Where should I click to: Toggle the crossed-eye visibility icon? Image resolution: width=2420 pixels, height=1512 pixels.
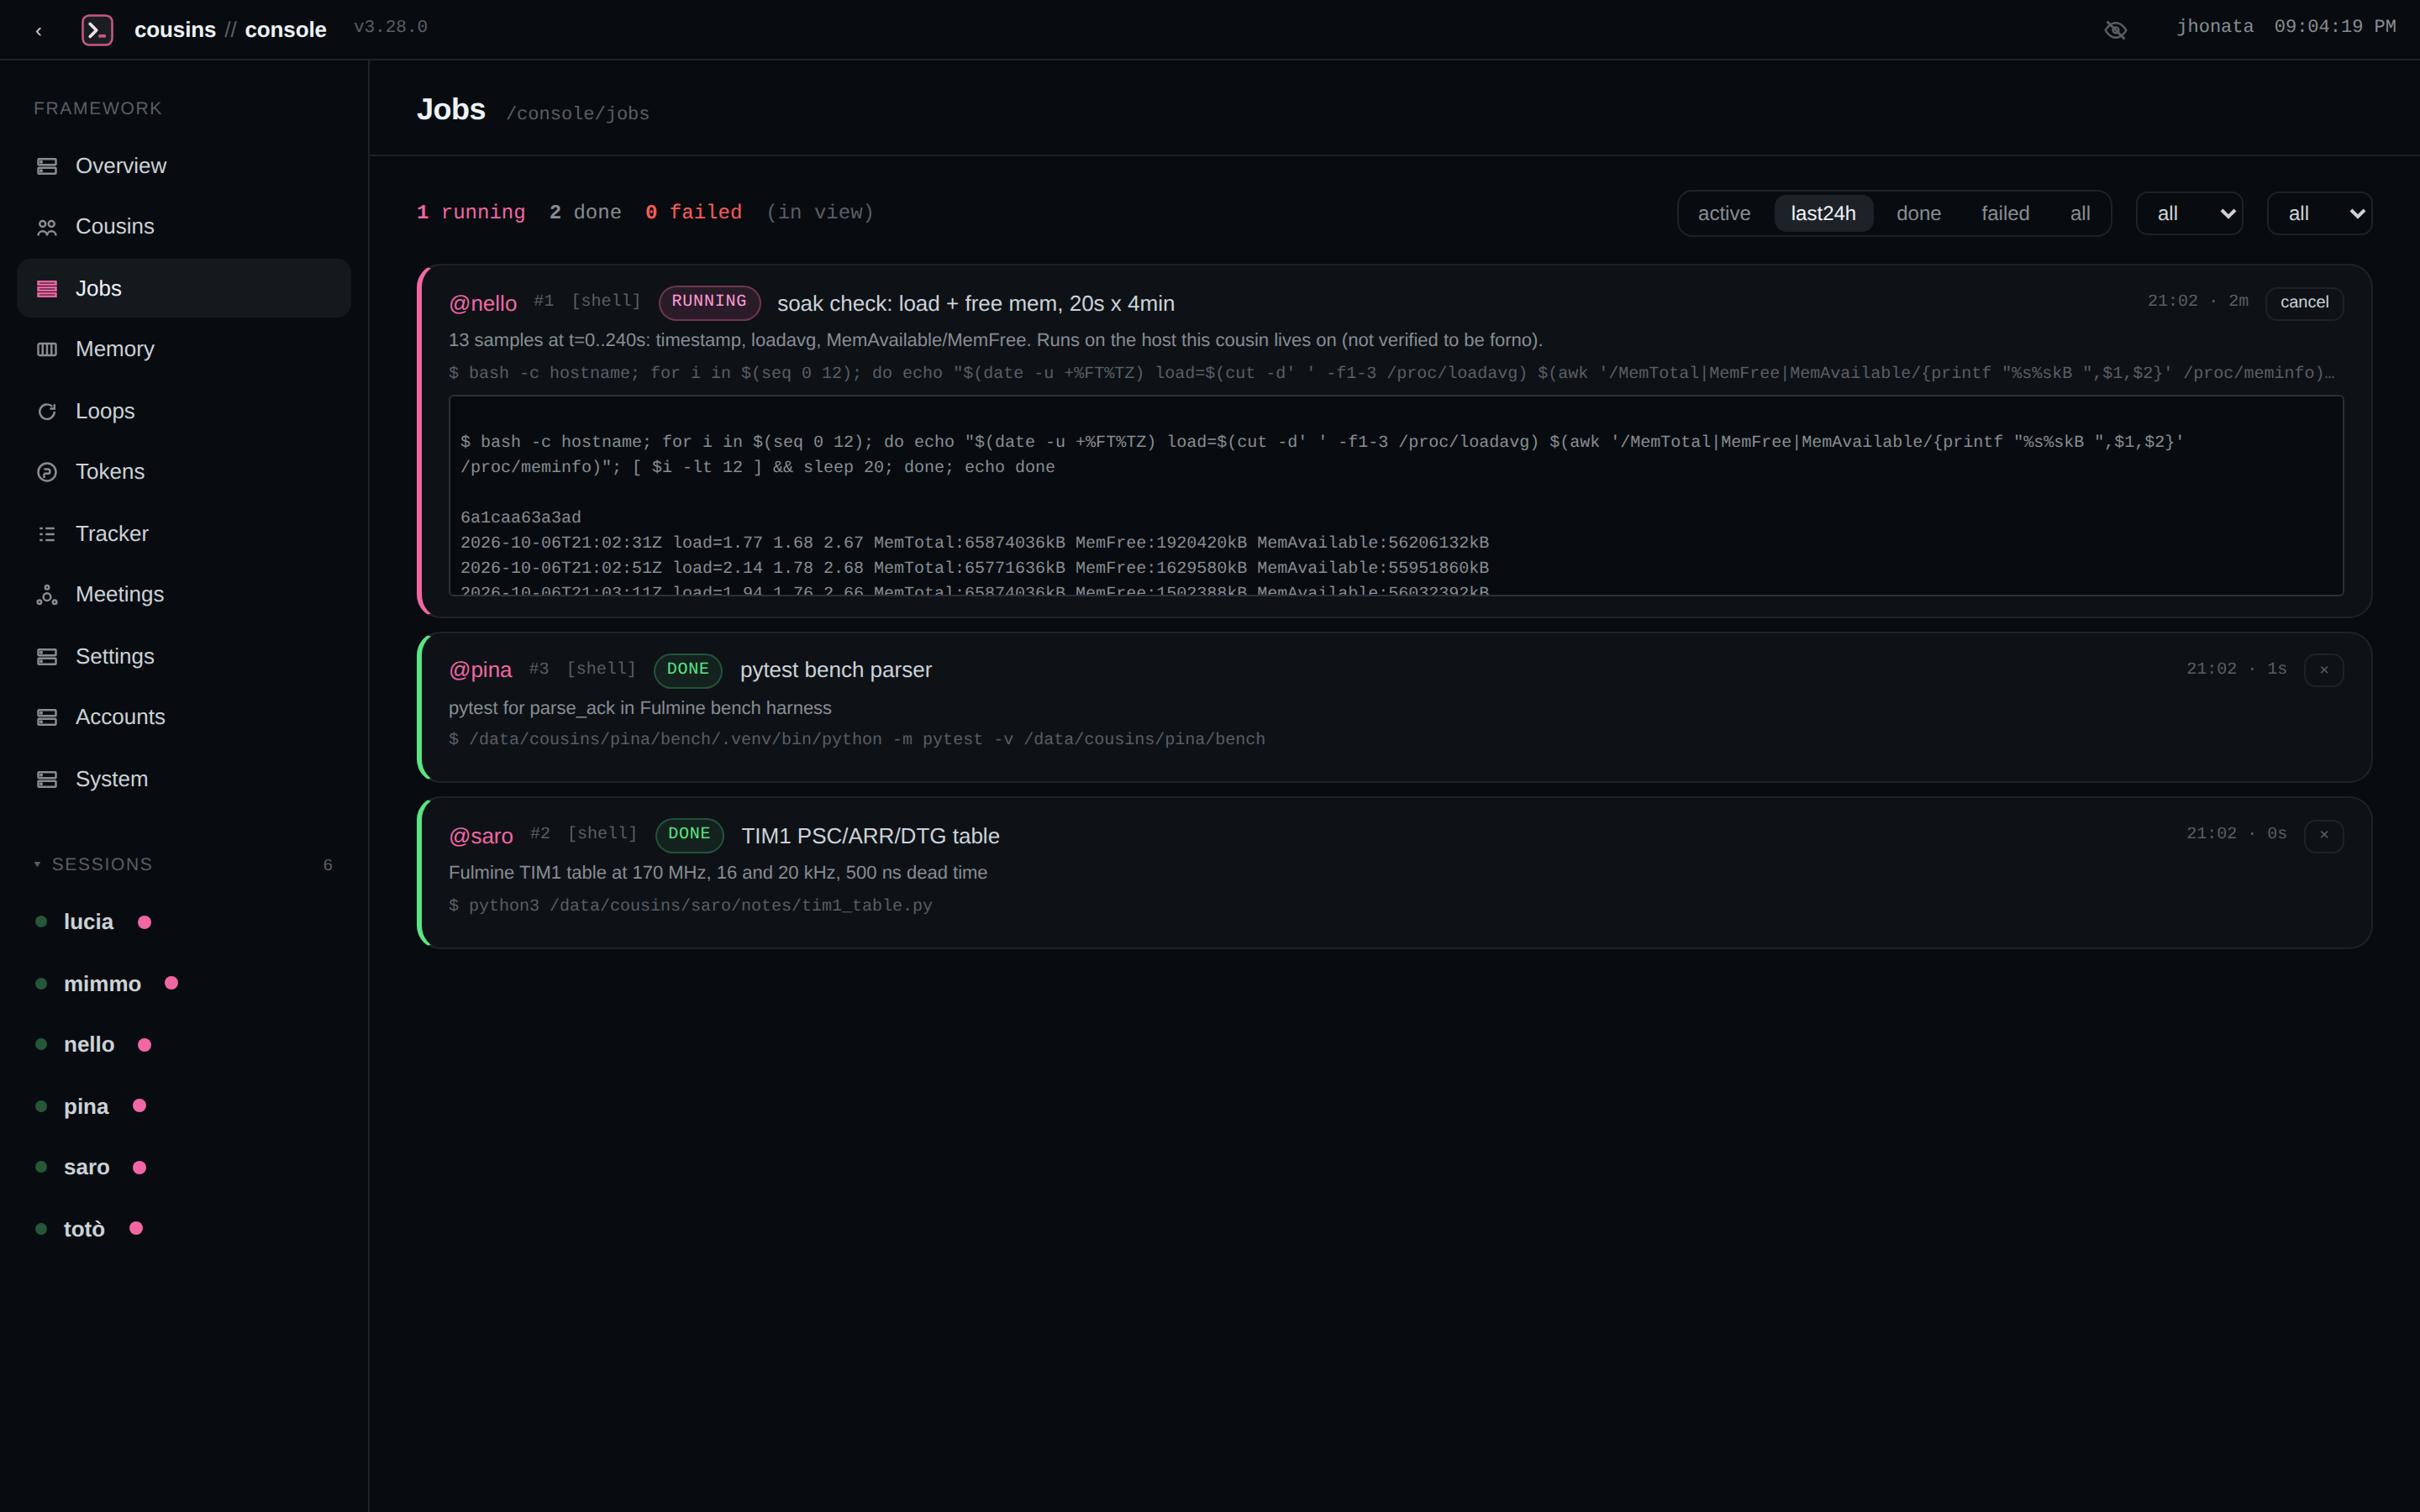pos(2115,30)
